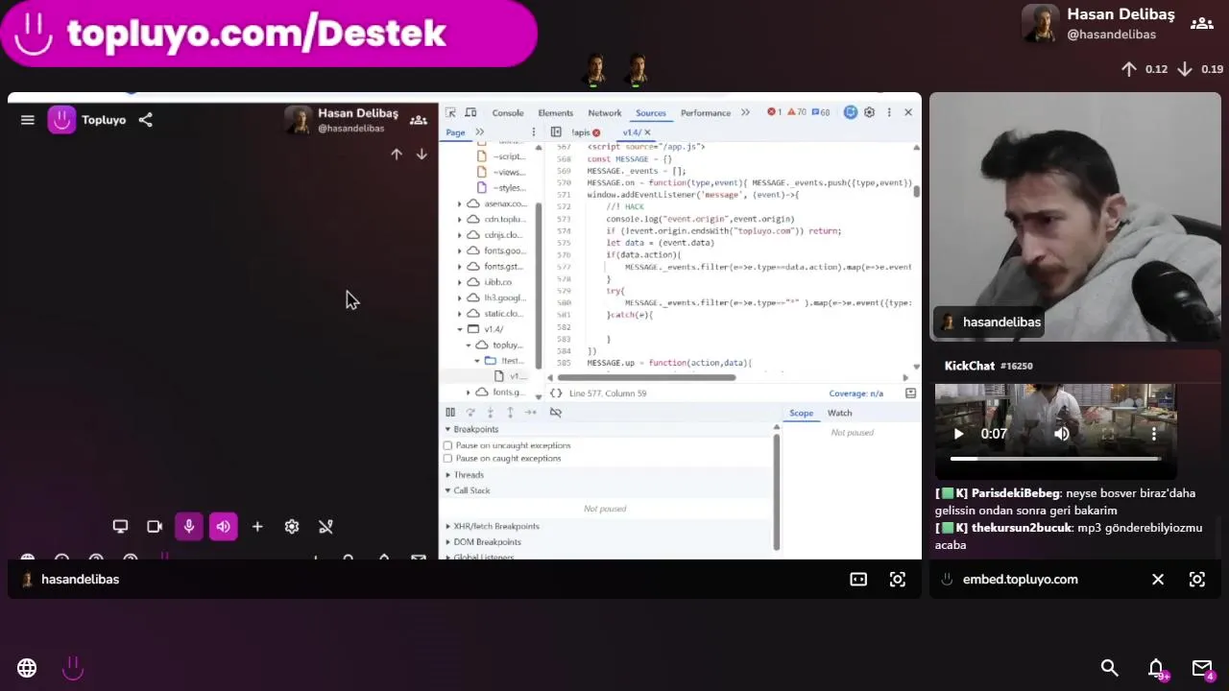This screenshot has width=1229, height=691.
Task: Toggle the microphone button
Action: pos(189,526)
